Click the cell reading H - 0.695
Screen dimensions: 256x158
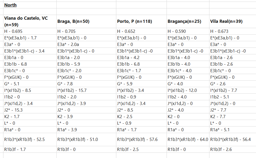click(x=30, y=31)
